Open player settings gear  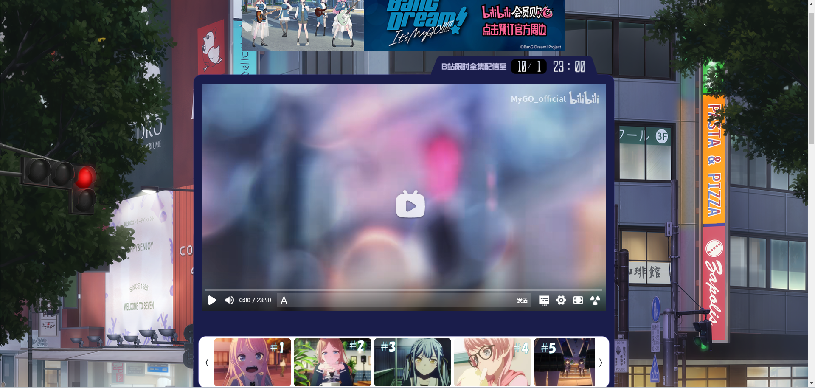pyautogui.click(x=561, y=300)
